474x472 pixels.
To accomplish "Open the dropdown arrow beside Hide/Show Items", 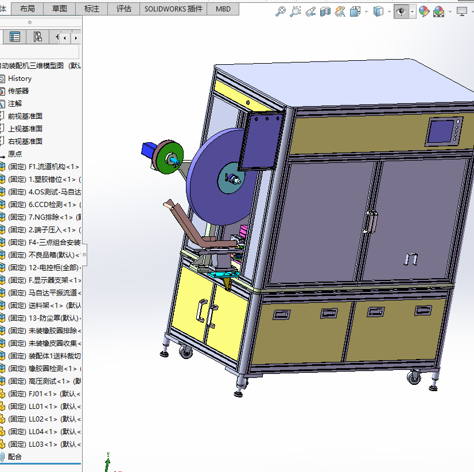I will [x=412, y=11].
